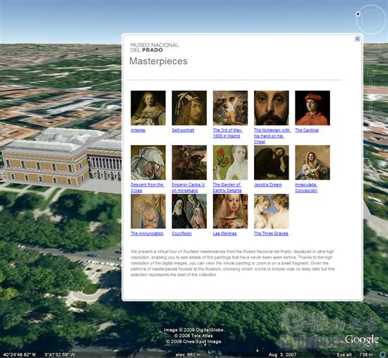Click the Google logo in corner
This screenshot has height=358, width=388.
(362, 340)
